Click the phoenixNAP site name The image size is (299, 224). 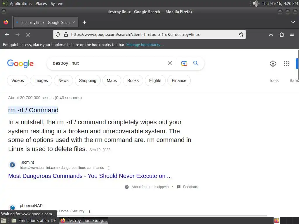coord(31,206)
